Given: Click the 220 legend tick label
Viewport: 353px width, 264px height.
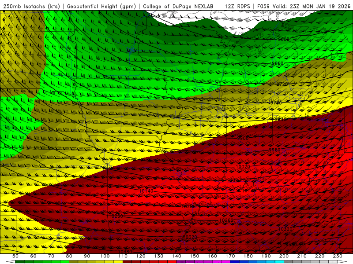Looking at the screenshot, I should coord(319,256).
